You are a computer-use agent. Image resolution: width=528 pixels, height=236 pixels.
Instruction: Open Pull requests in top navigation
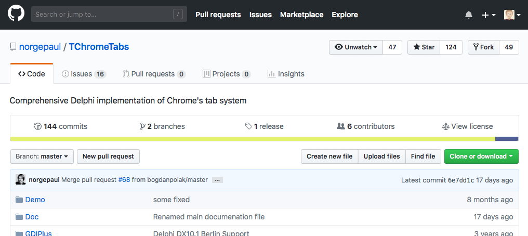[218, 15]
